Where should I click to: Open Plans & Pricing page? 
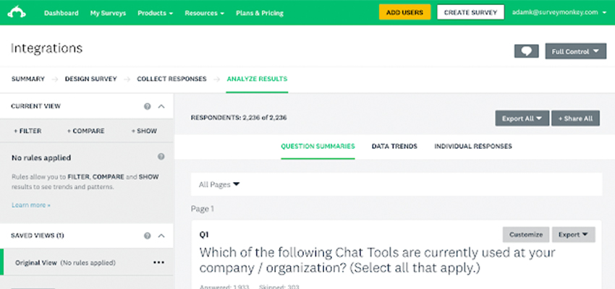coord(260,13)
